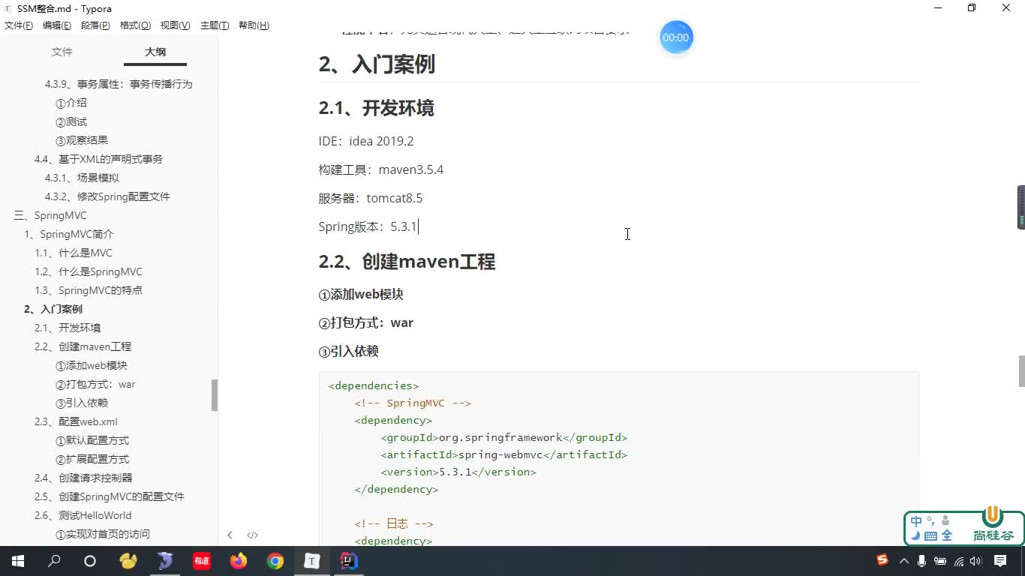Go to outline 2.3、配置web.xml
The width and height of the screenshot is (1025, 576).
click(x=76, y=421)
